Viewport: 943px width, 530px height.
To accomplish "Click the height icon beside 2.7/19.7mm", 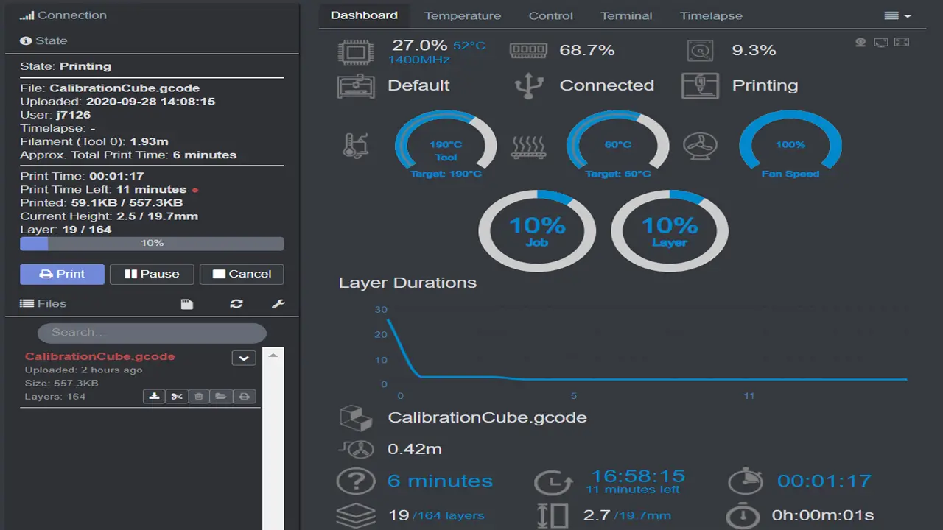I will 553,515.
